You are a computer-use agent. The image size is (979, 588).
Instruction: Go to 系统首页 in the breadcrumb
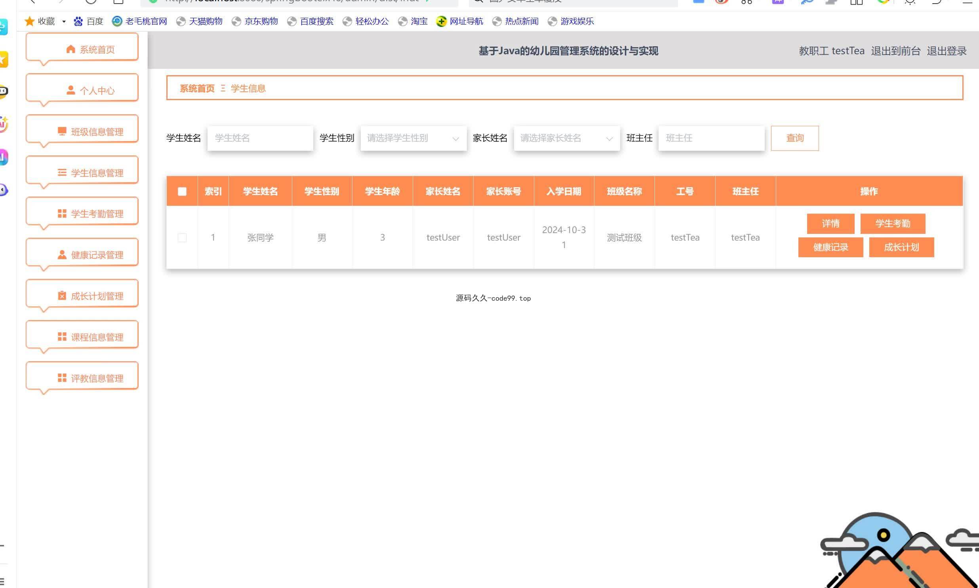click(197, 88)
